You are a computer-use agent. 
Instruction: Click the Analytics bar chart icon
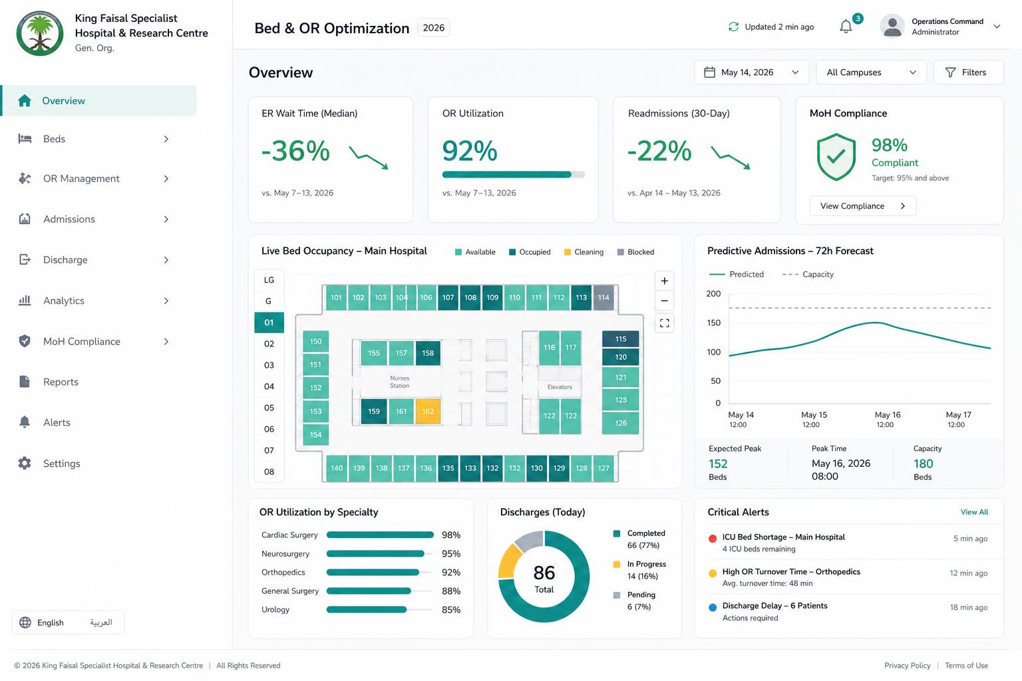click(25, 301)
